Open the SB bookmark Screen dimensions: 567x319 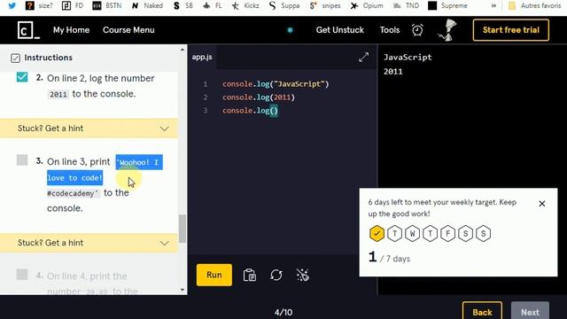coord(183,5)
